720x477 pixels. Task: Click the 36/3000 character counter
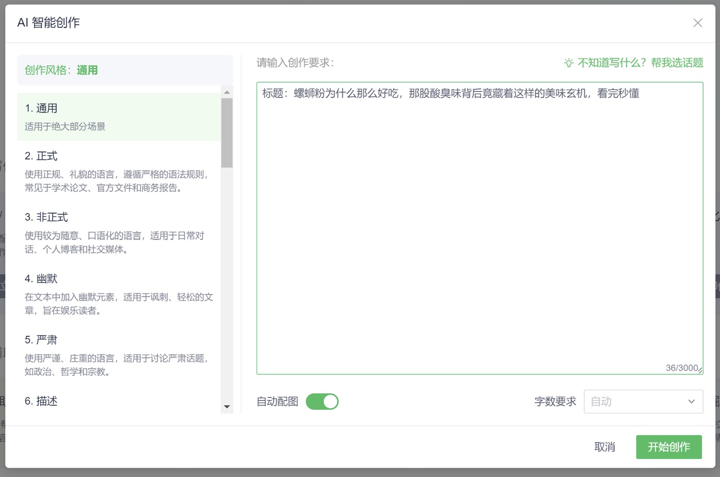coord(681,368)
